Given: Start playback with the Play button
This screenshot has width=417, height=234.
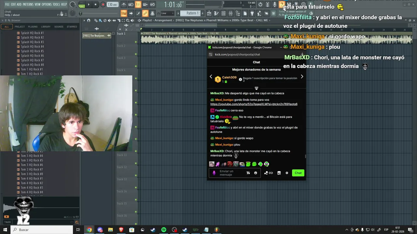Looking at the screenshot, I should pyautogui.click(x=89, y=5).
